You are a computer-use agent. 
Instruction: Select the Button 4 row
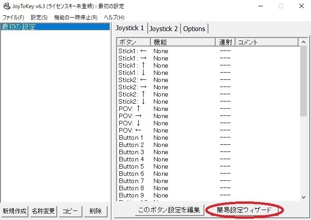coord(208,159)
